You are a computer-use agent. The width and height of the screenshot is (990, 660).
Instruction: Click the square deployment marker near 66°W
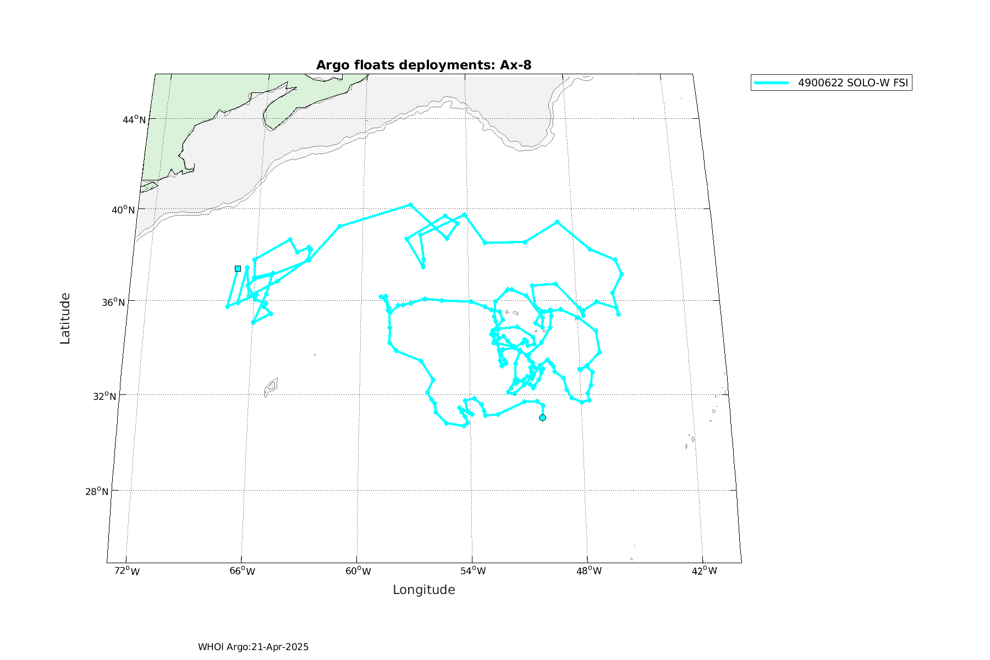pos(238,268)
